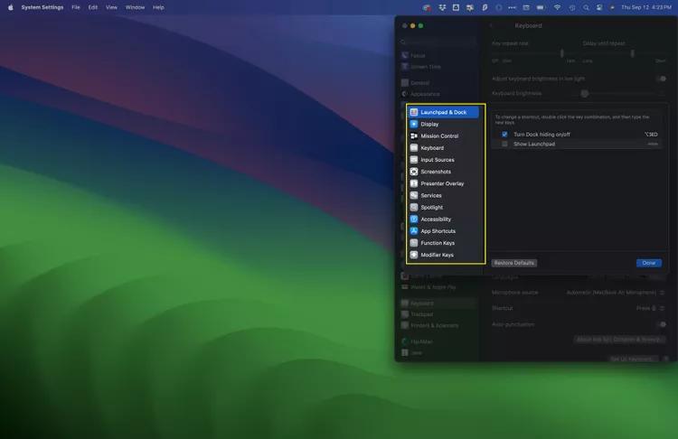Open the Edit menu
678x439 pixels.
coord(93,7)
